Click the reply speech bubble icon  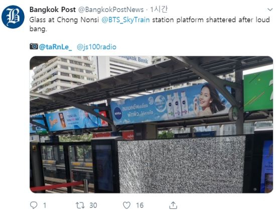pos(34,205)
